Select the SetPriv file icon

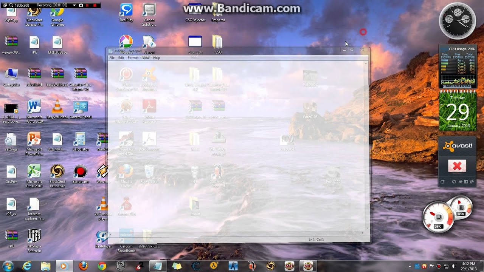tap(11, 174)
